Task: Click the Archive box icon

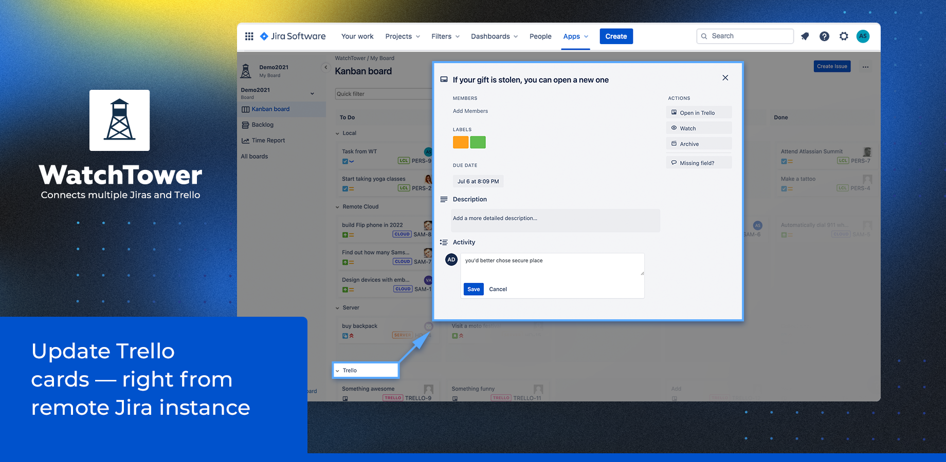Action: [674, 144]
